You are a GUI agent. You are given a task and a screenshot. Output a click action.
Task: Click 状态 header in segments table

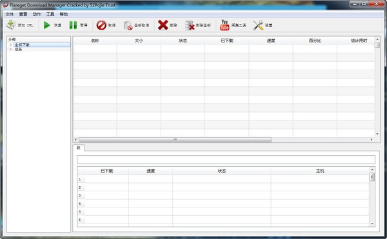pos(222,171)
